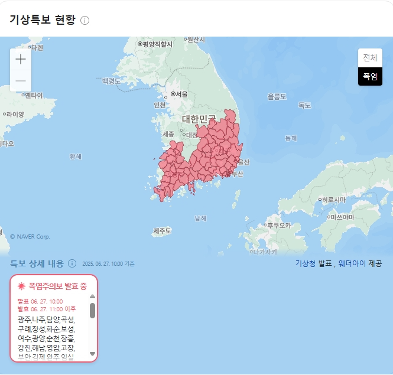The height and width of the screenshot is (375, 393).
Task: Click the 인천 label on the map
Action: tap(160, 105)
